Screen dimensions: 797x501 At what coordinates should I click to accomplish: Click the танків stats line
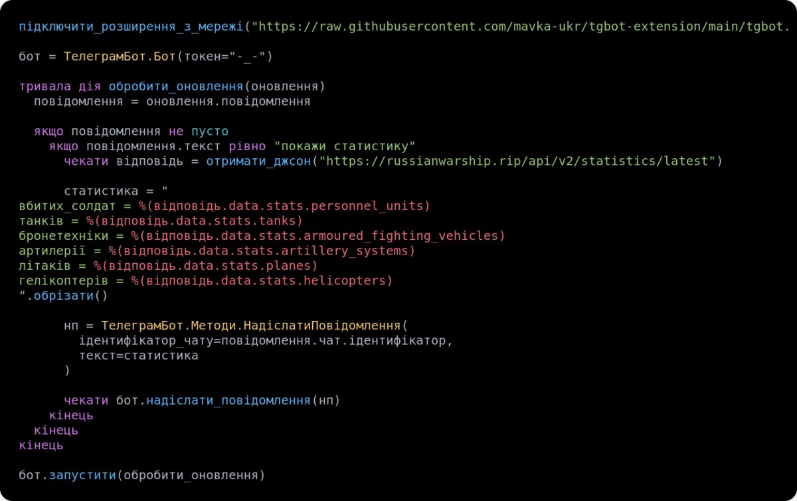[161, 221]
